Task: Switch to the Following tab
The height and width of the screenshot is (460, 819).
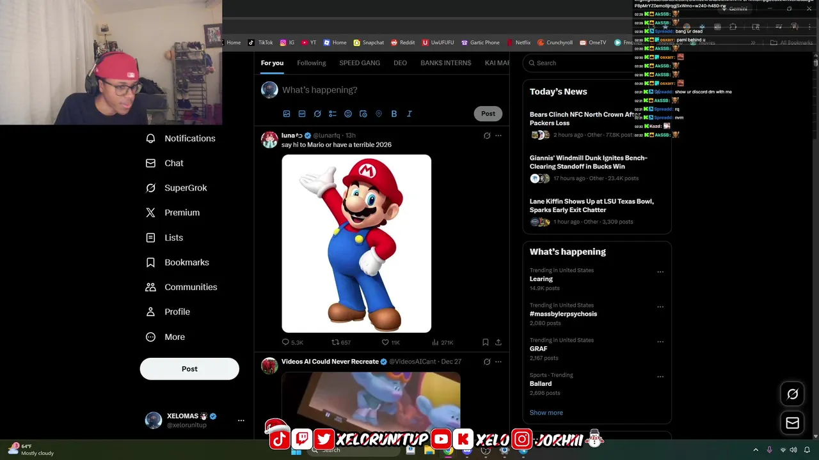Action: click(x=312, y=63)
